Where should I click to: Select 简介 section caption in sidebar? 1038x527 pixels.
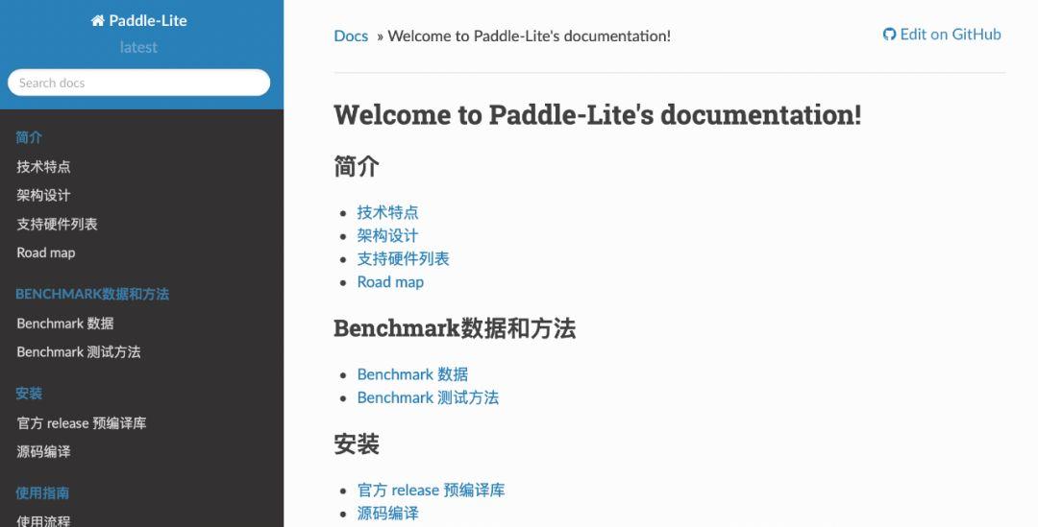click(29, 137)
